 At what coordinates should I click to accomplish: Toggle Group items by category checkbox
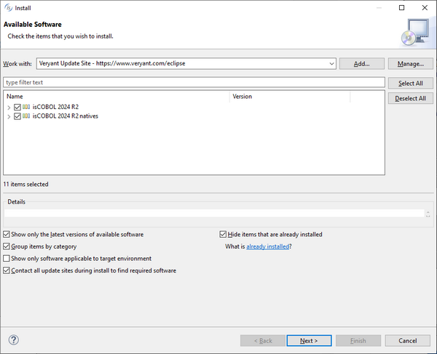point(7,246)
